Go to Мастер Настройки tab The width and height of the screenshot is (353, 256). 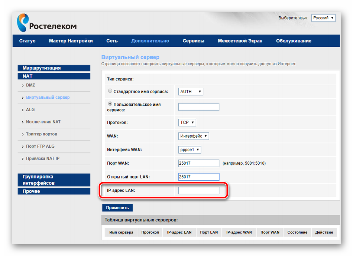coord(71,41)
